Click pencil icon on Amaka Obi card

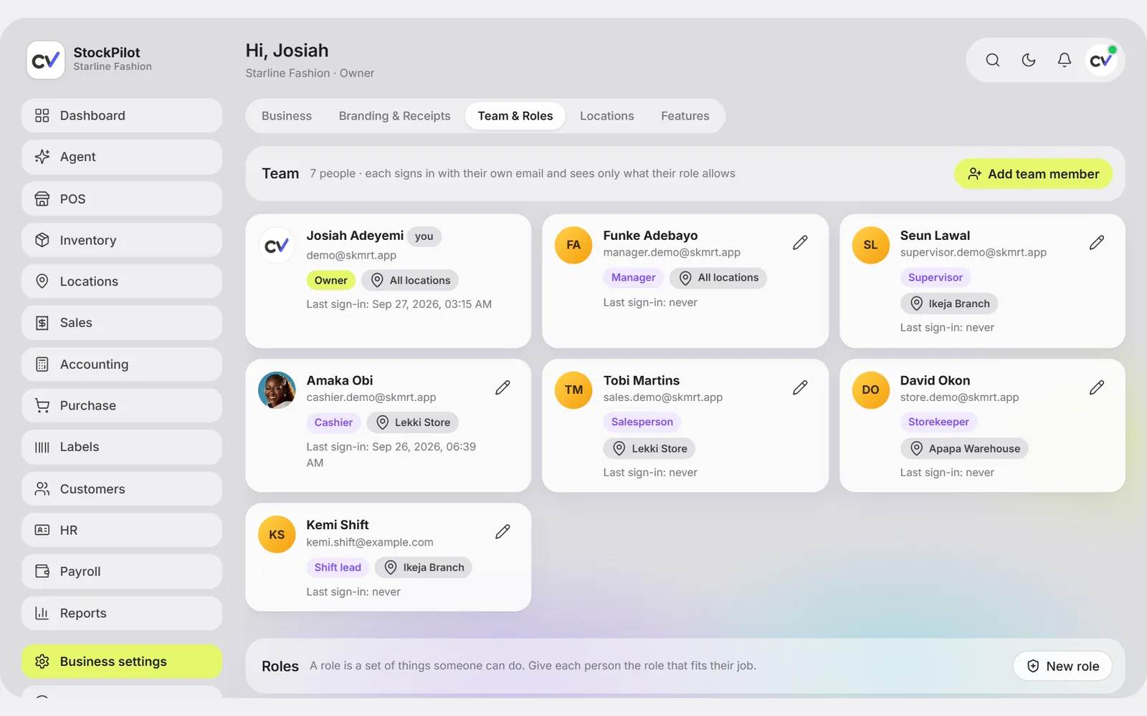coord(503,387)
